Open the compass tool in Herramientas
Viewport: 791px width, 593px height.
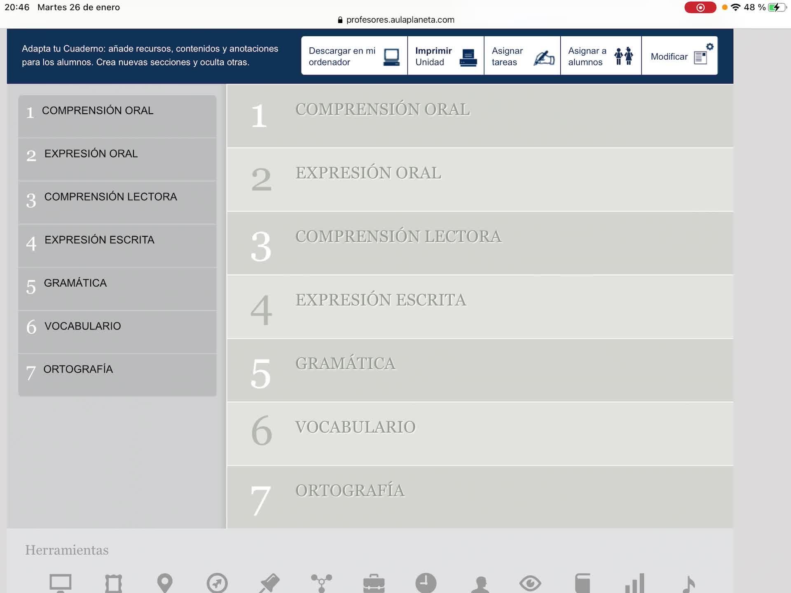217,583
